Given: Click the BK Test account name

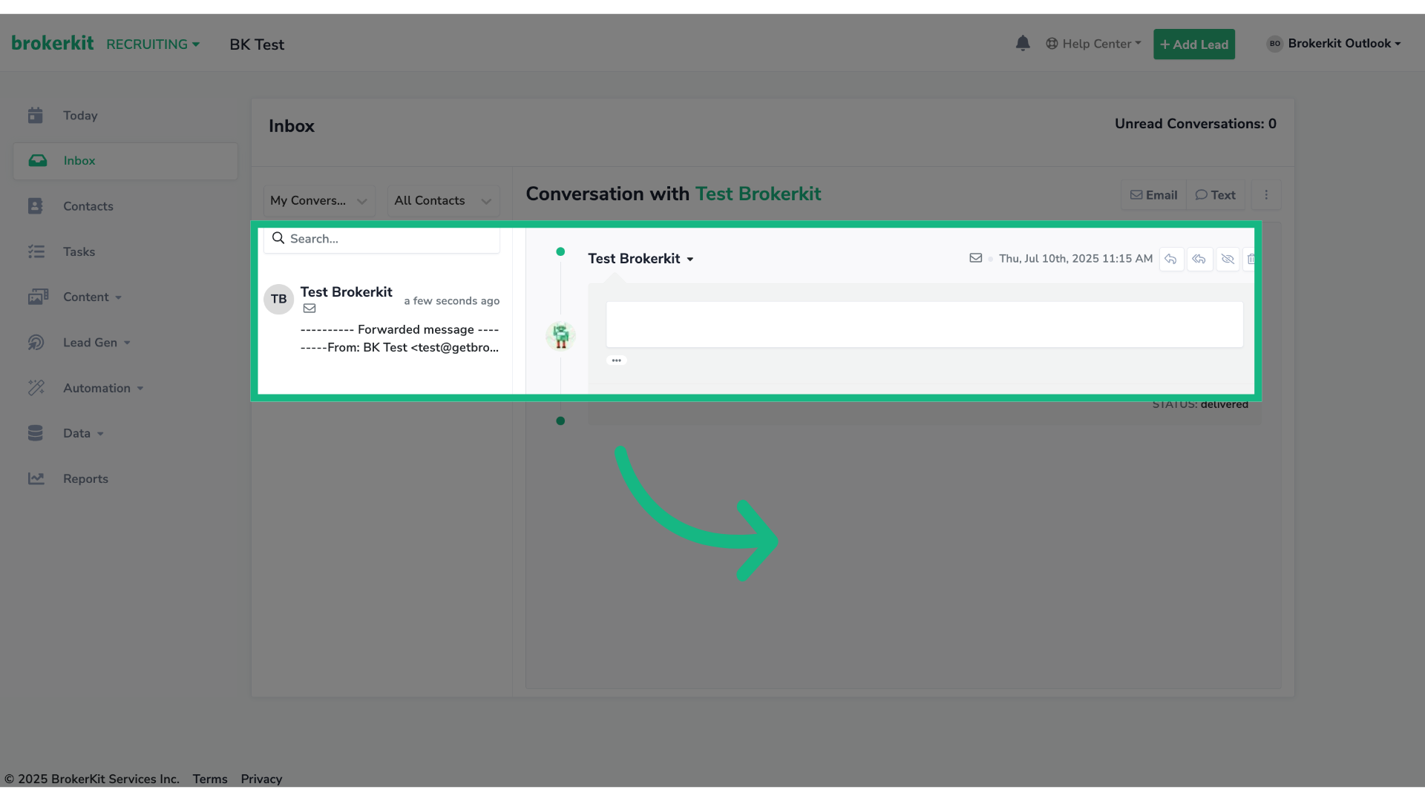Looking at the screenshot, I should click(257, 44).
